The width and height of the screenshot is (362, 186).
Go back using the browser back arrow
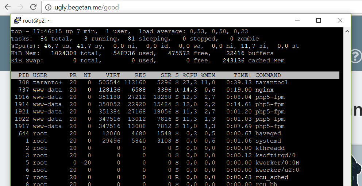pos(8,7)
